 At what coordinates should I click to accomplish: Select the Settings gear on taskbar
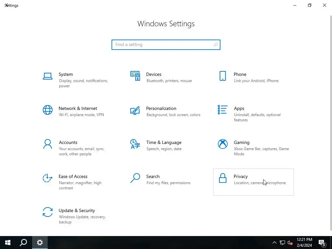click(40, 243)
